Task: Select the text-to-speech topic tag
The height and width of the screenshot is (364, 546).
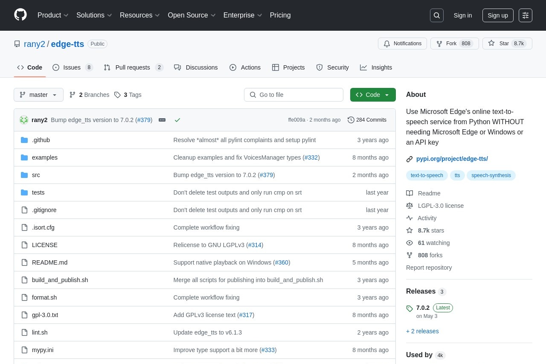Action: pos(427,175)
